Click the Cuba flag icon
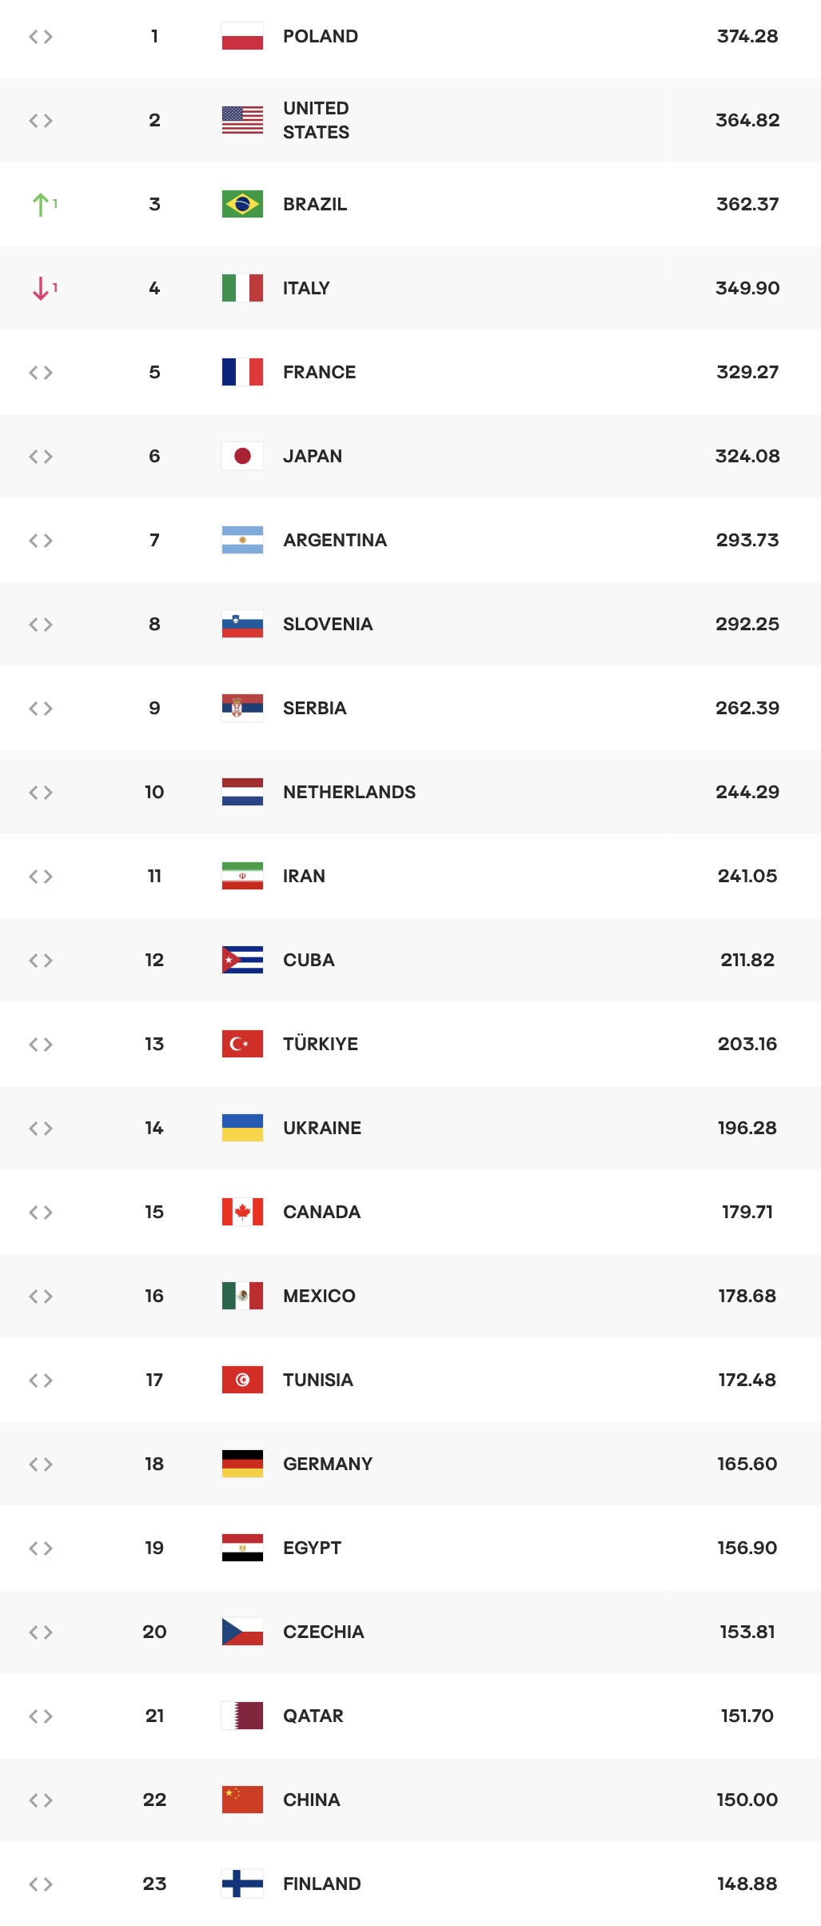 click(x=242, y=960)
